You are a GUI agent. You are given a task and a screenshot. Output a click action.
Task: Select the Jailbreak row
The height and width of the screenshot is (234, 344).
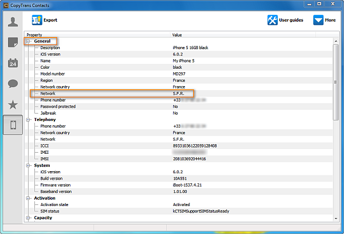tap(179, 113)
